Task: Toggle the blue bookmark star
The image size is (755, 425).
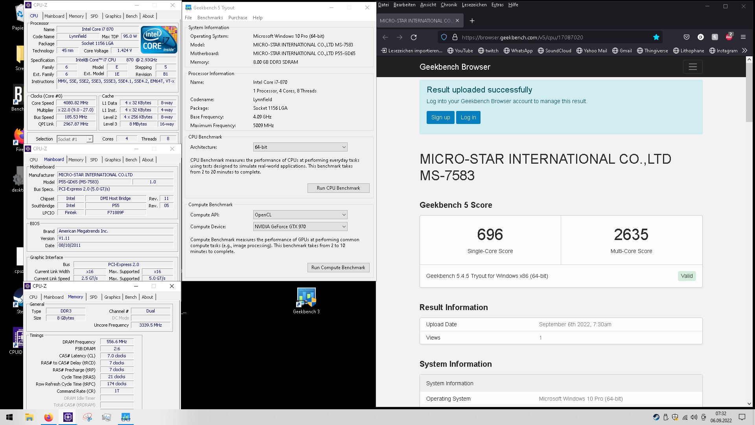Action: 656,37
